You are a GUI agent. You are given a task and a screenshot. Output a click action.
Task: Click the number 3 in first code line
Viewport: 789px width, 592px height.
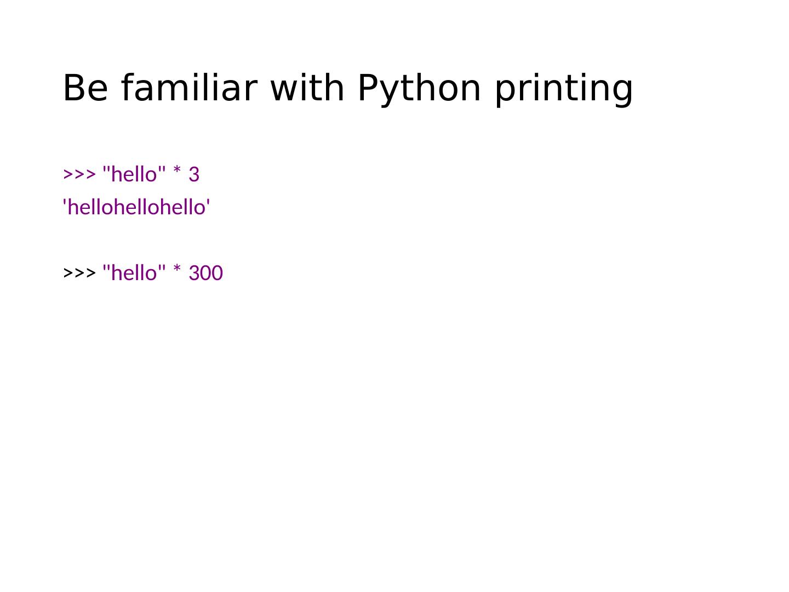click(x=194, y=175)
